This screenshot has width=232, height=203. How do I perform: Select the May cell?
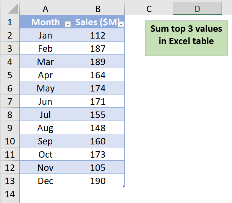click(x=45, y=88)
